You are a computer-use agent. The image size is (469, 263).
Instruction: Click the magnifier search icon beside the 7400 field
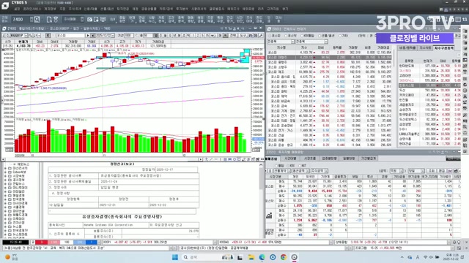point(37,20)
